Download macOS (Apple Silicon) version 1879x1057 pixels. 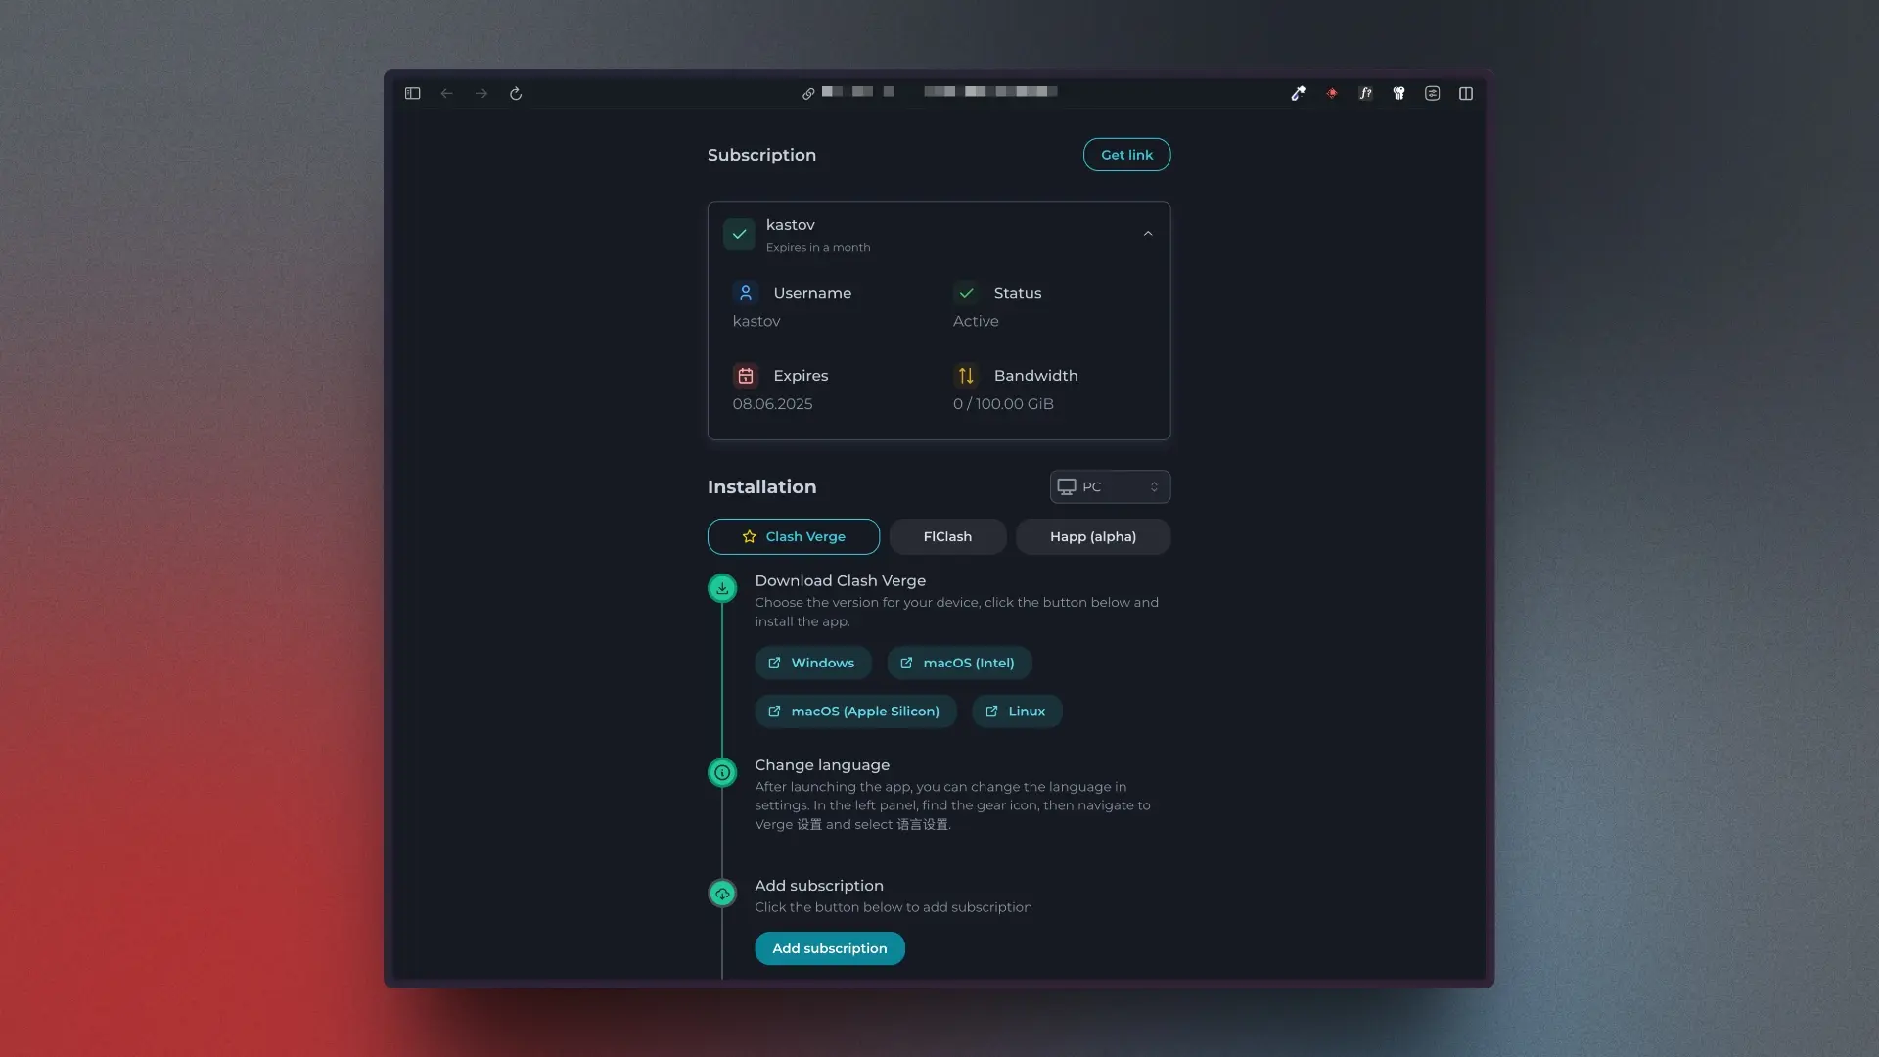tap(855, 711)
